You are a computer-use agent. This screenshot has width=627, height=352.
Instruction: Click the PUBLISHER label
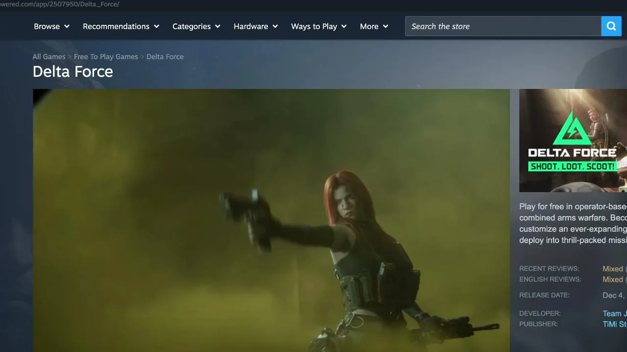(538, 324)
